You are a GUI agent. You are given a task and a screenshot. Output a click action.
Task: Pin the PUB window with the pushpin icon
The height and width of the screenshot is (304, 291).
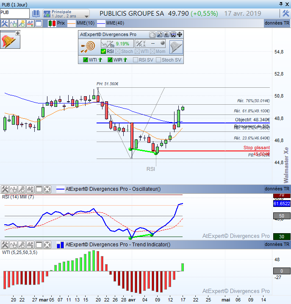(281, 4)
